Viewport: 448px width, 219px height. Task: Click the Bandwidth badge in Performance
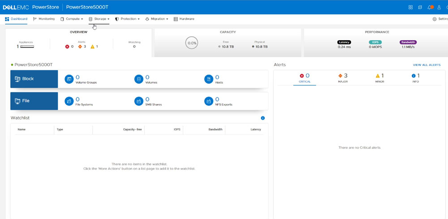(408, 42)
